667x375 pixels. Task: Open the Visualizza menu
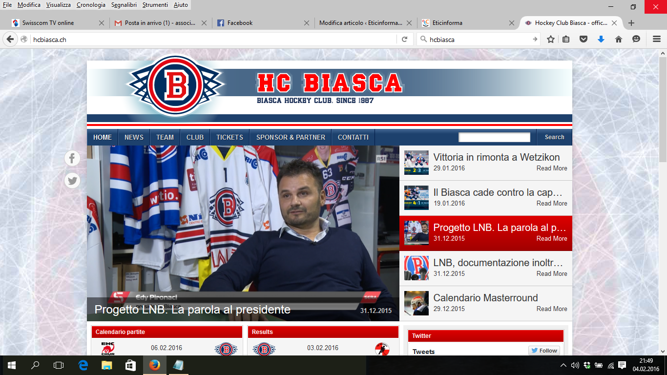59,5
